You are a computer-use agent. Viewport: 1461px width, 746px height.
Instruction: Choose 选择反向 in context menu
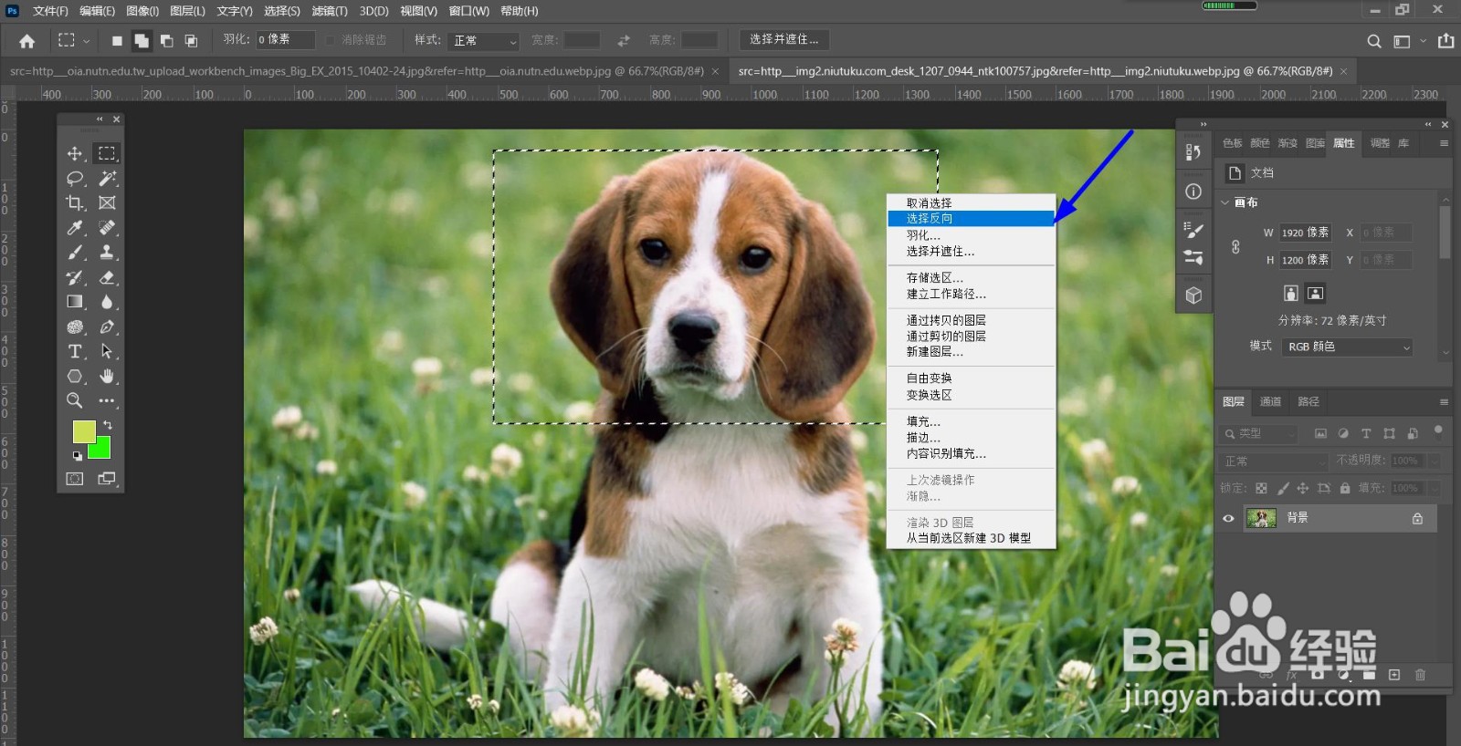coord(971,219)
